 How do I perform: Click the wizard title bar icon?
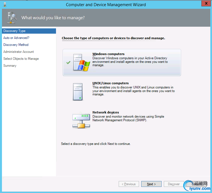(x=5, y=5)
